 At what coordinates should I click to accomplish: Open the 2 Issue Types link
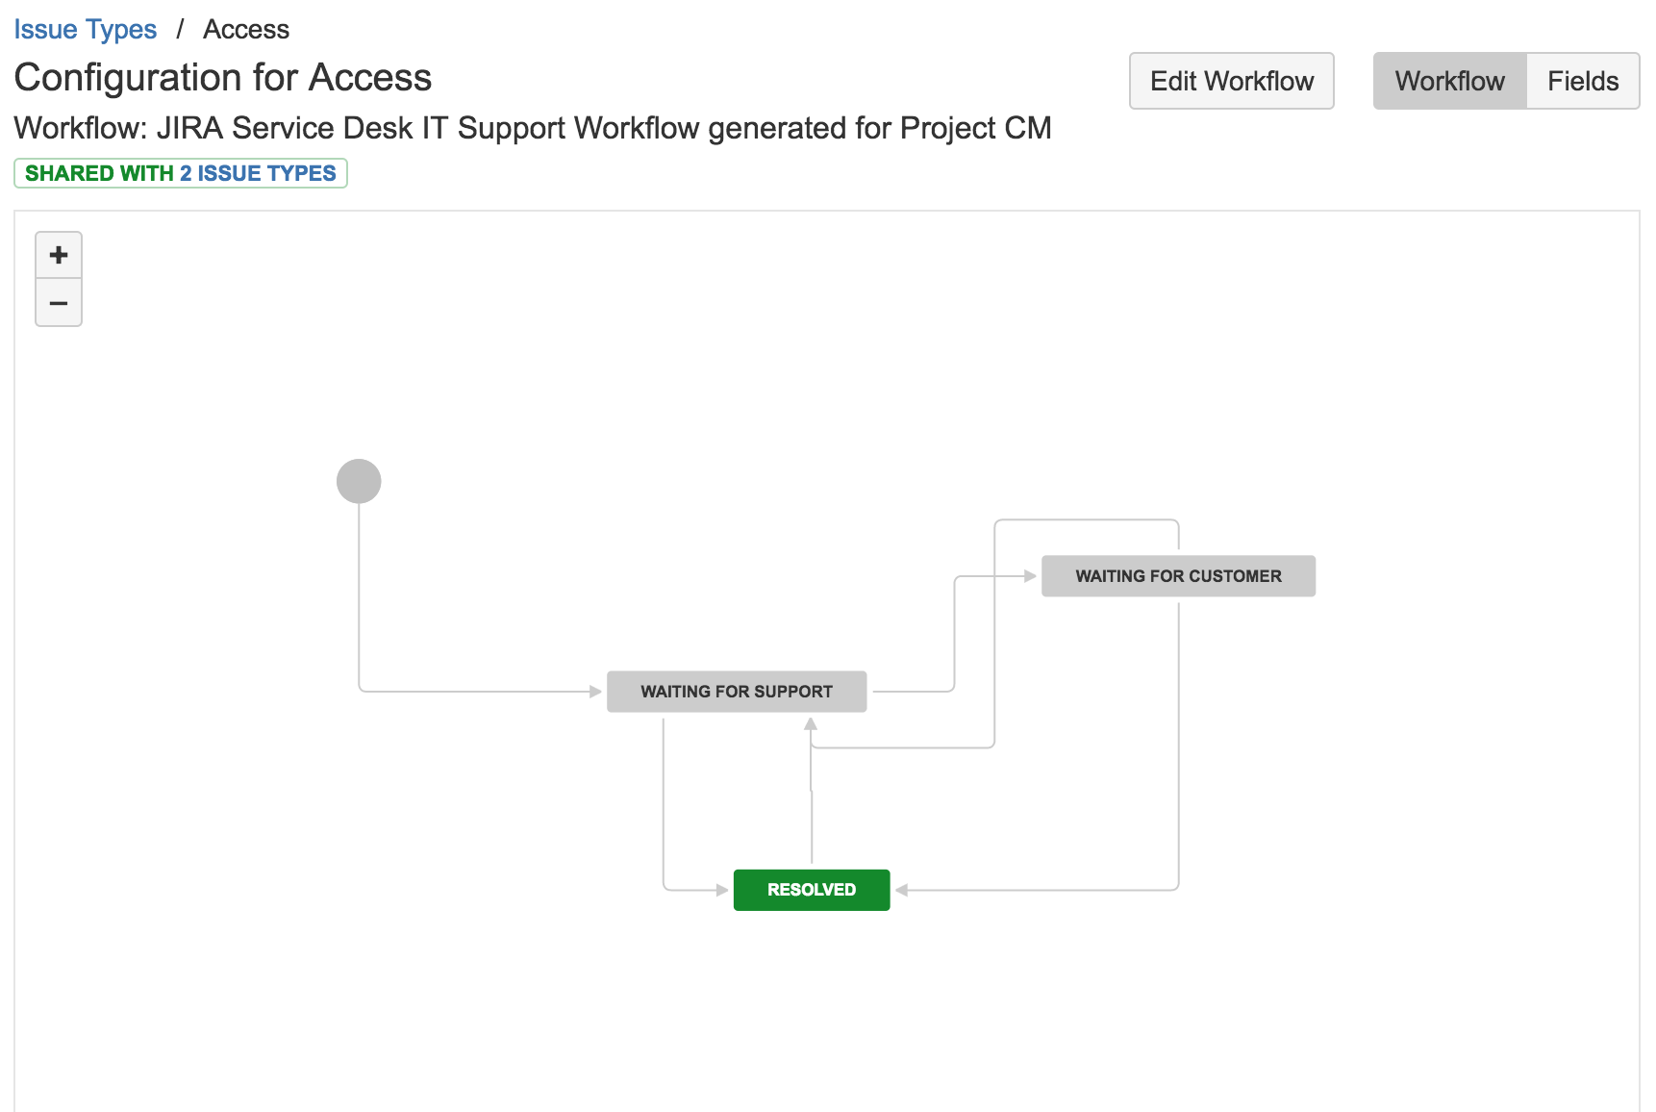258,173
